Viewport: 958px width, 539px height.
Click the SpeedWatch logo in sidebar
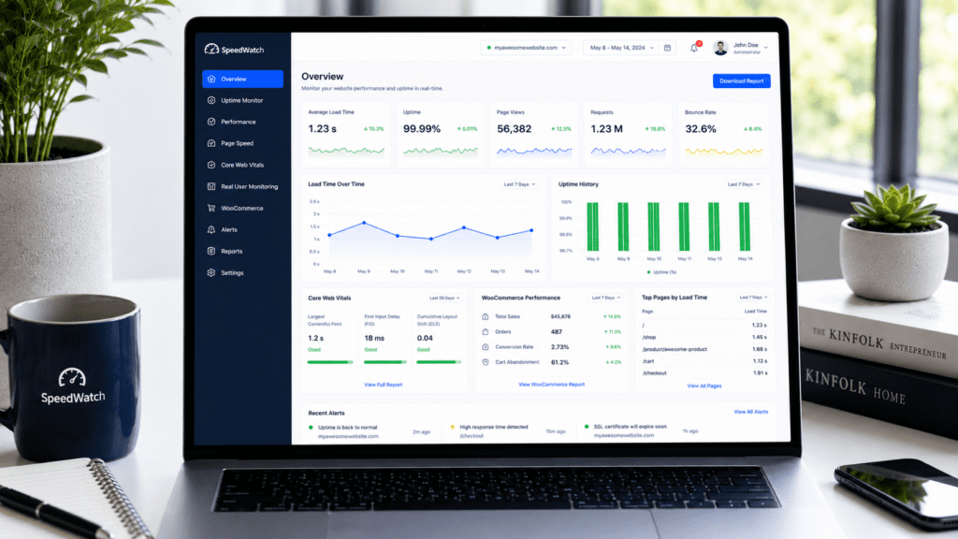coord(234,50)
